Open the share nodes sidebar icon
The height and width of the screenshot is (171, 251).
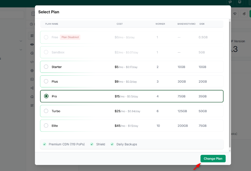coord(32,88)
